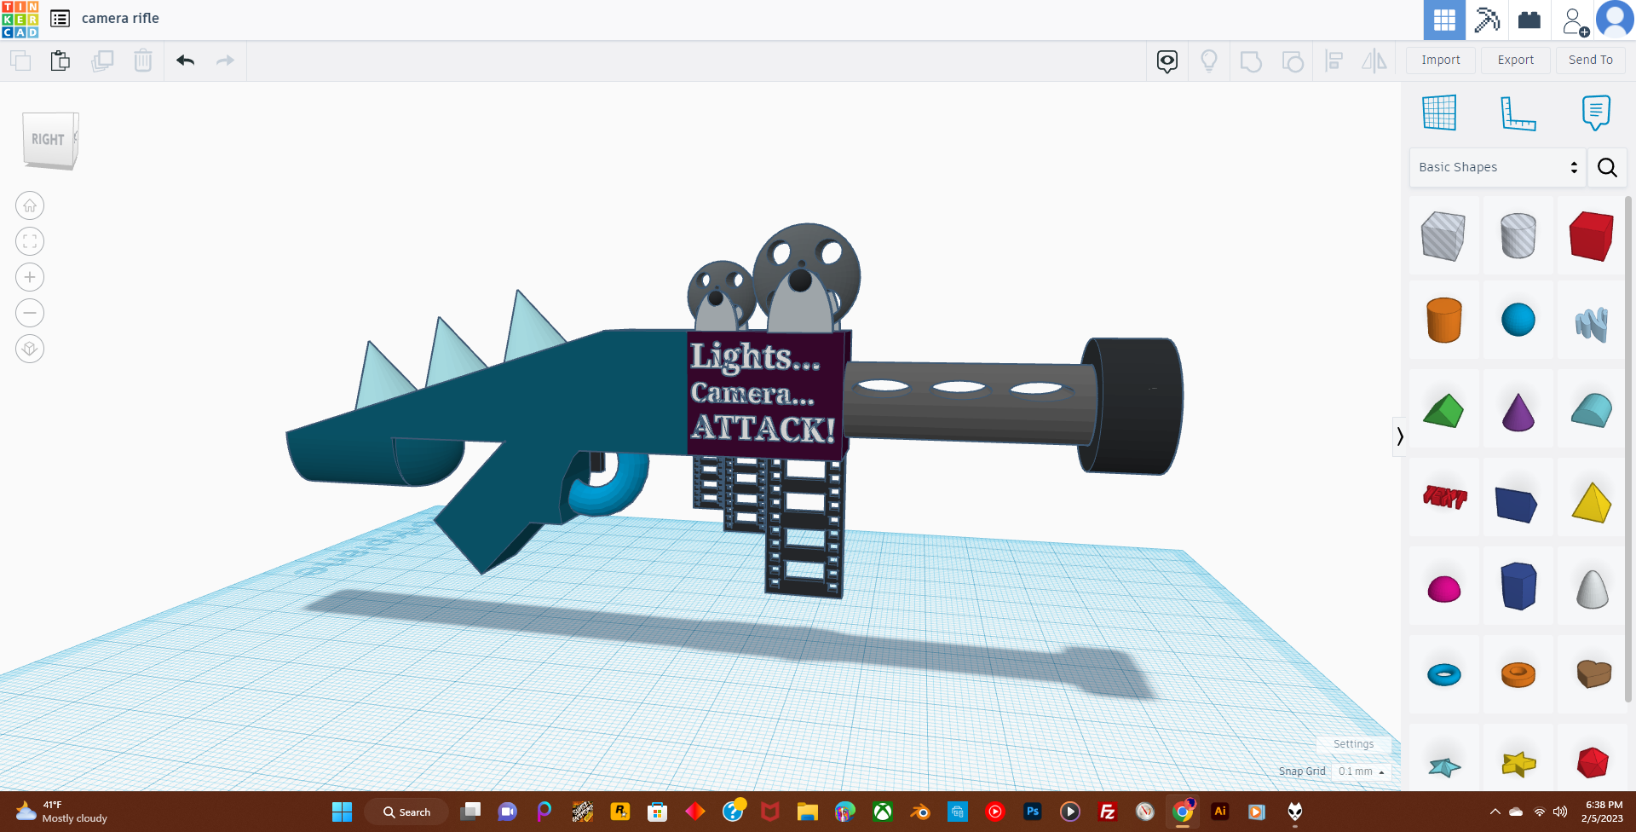Select the Notes tool
Image resolution: width=1636 pixels, height=832 pixels.
click(1596, 113)
